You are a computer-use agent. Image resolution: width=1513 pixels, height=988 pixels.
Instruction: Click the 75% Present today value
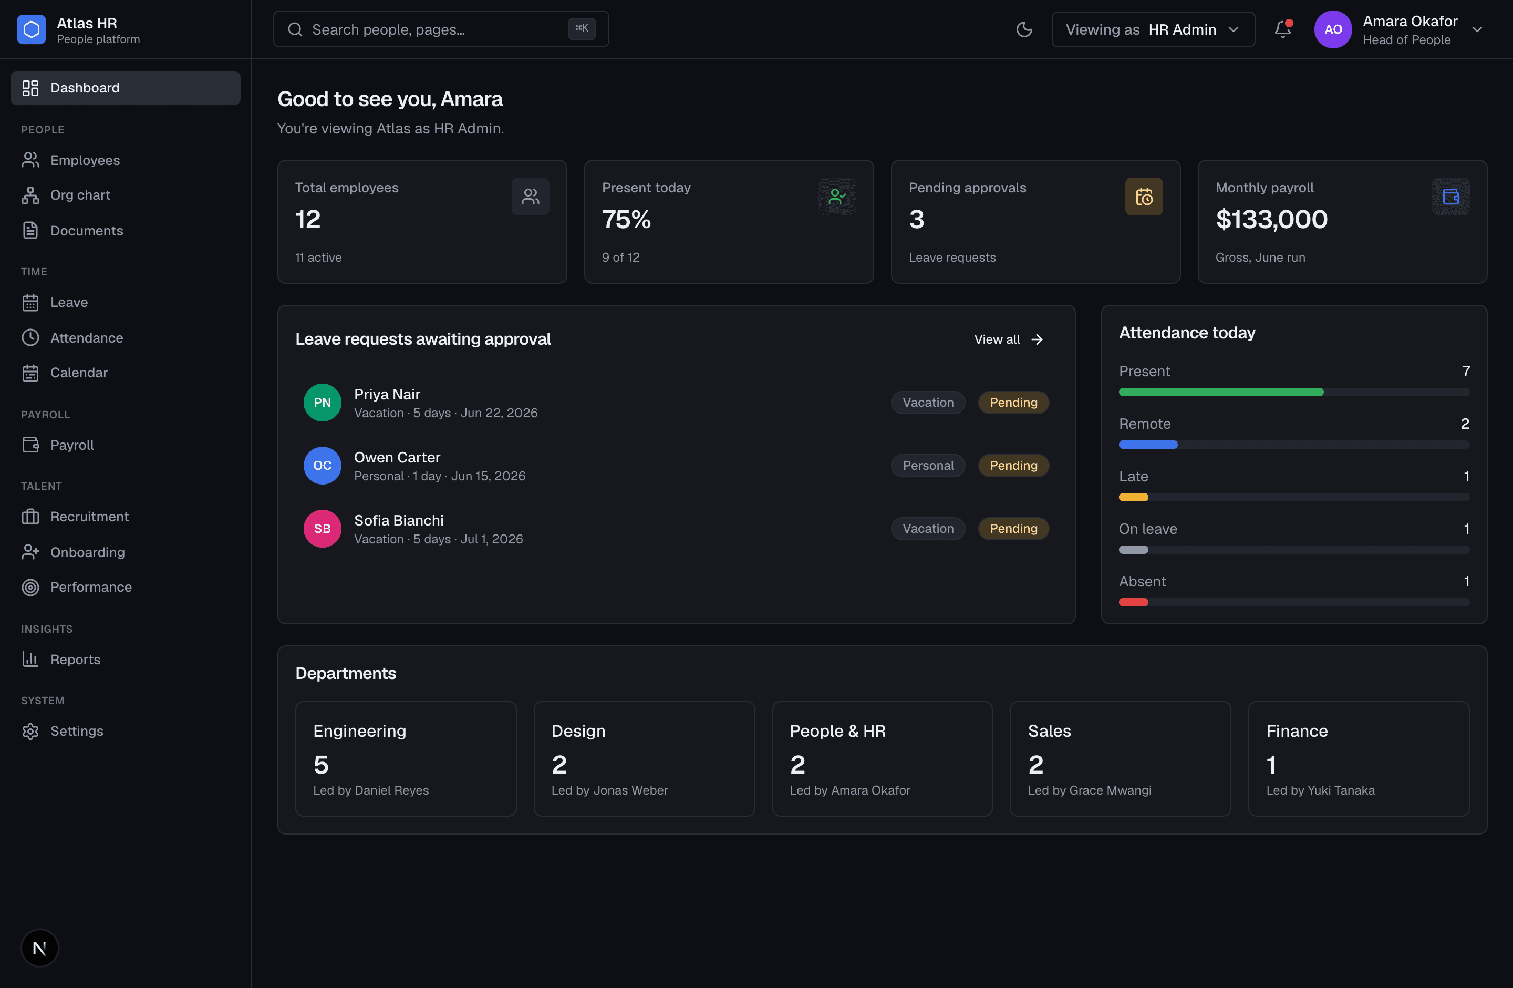626,219
